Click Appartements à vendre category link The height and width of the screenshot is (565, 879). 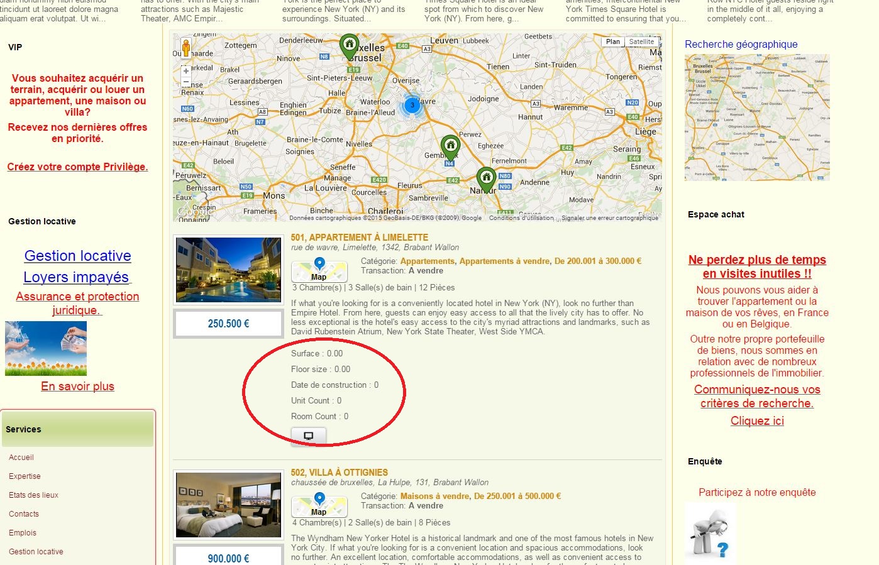click(x=504, y=261)
